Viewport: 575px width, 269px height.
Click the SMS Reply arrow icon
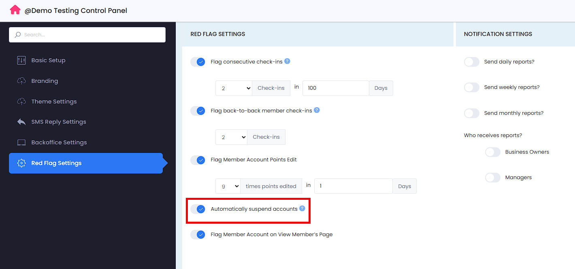pos(21,122)
